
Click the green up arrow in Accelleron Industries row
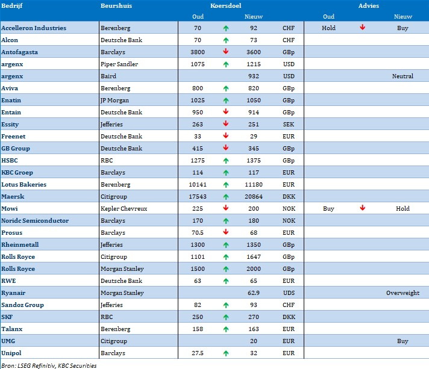click(x=226, y=28)
